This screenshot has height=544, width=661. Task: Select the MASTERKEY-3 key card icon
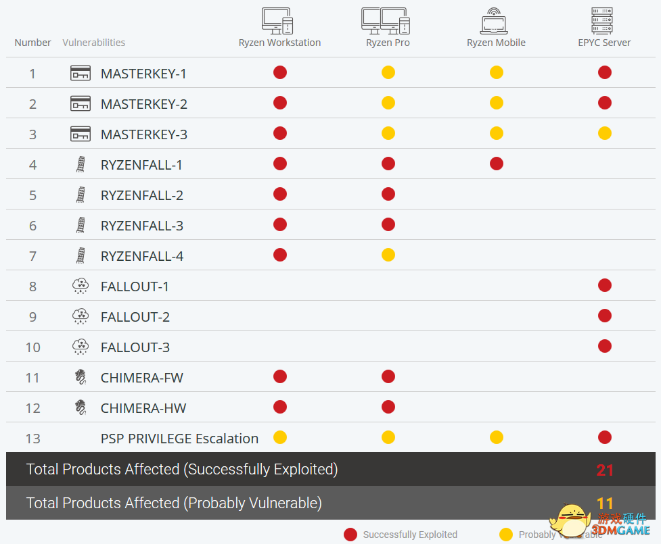(x=80, y=134)
